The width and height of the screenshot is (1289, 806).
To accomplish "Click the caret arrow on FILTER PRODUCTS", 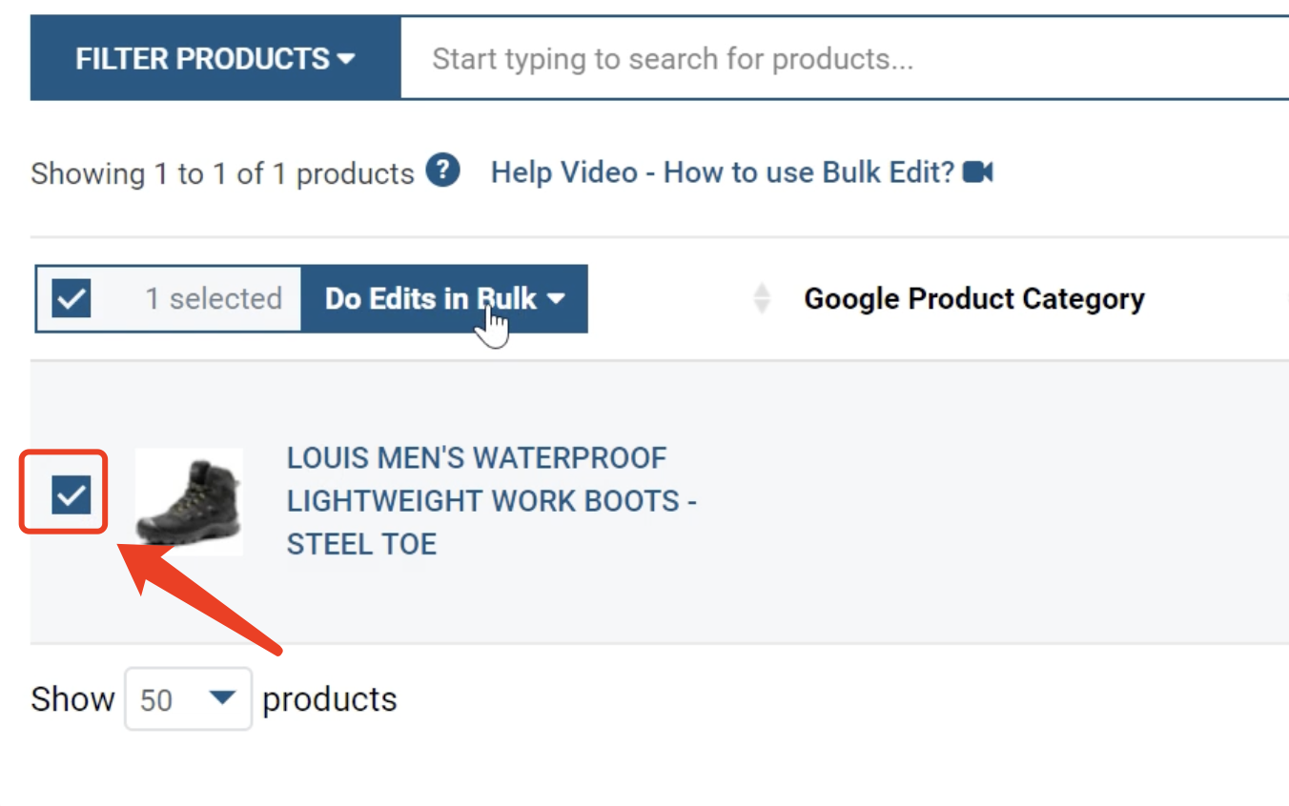I will point(346,59).
